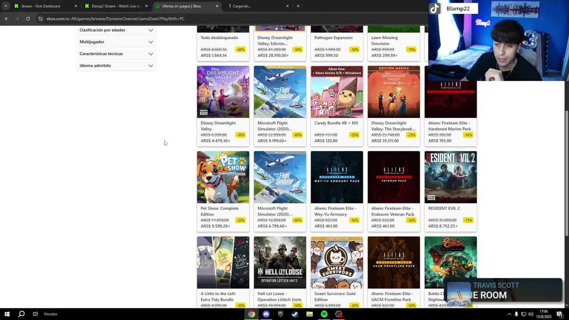Viewport: 569px width, 320px height.
Task: Open Aliens Wey-Yu Armoury Pack cover
Action: 337,177
